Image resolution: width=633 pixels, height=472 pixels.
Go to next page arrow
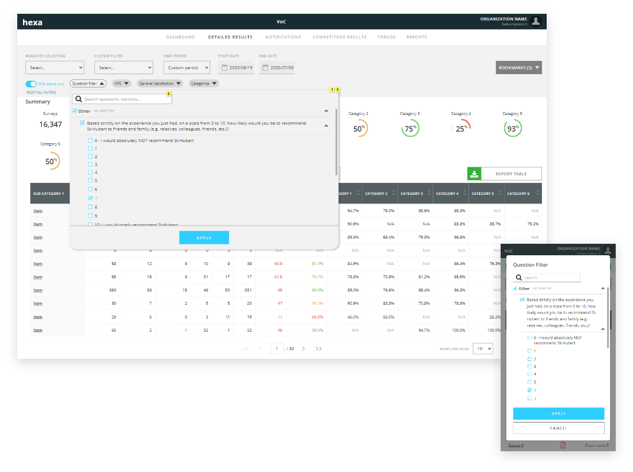click(304, 348)
